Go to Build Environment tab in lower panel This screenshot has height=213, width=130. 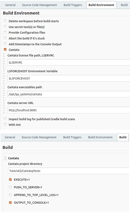tap(100, 137)
